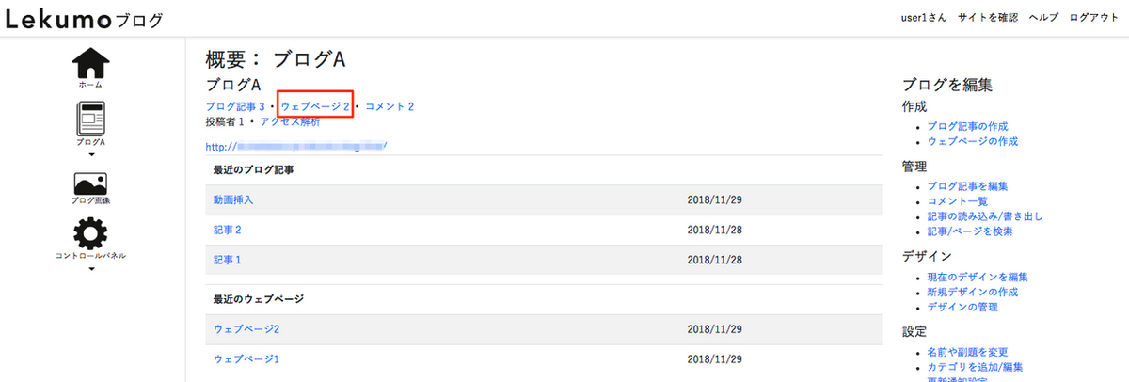Open アクセス解析 link
Image resolution: width=1129 pixels, height=382 pixels.
(x=290, y=122)
